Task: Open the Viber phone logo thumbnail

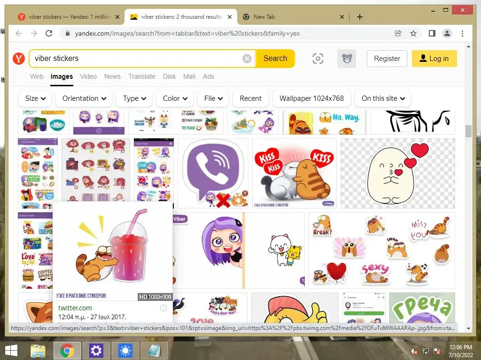Action: [x=213, y=173]
